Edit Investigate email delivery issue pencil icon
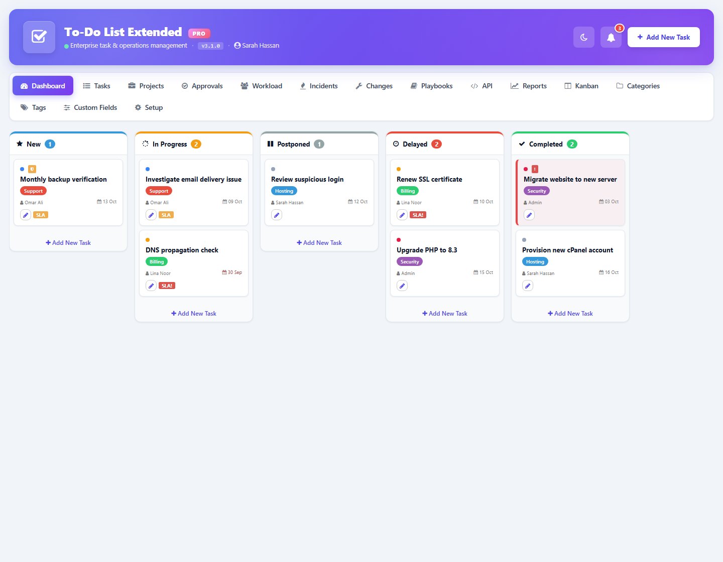The image size is (723, 562). point(151,215)
